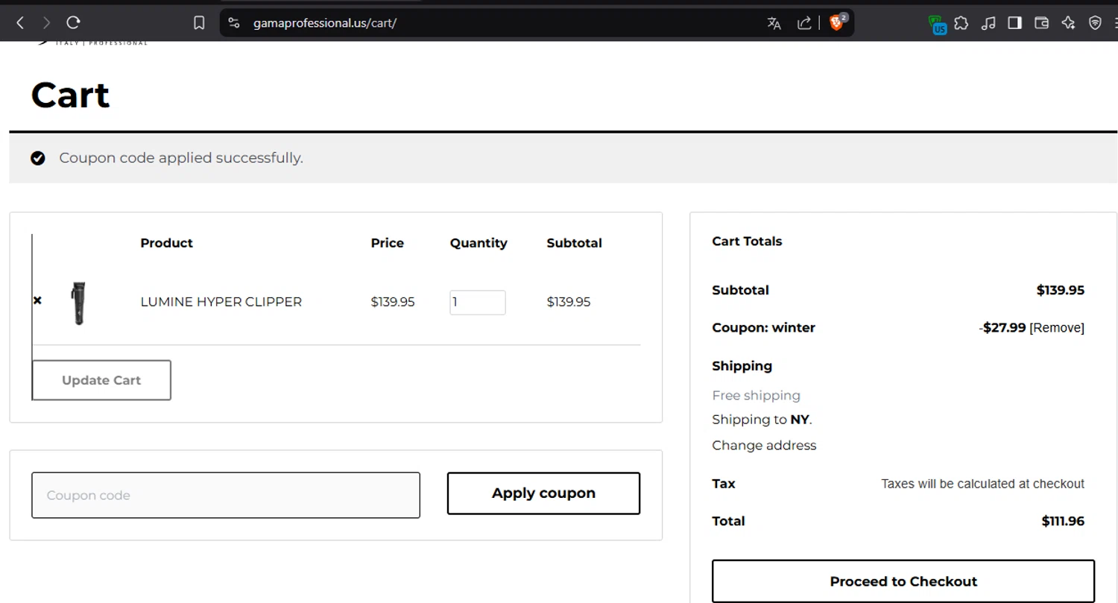Open the VPN extension with US badge
Viewport: 1118px width, 603px height.
pyautogui.click(x=937, y=25)
